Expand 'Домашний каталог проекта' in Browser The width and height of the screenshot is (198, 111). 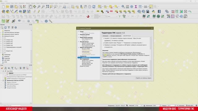[x=1, y=34]
